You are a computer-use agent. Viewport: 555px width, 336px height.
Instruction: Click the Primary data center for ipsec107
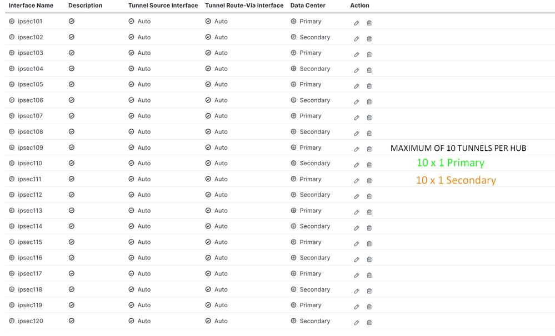[x=310, y=116]
